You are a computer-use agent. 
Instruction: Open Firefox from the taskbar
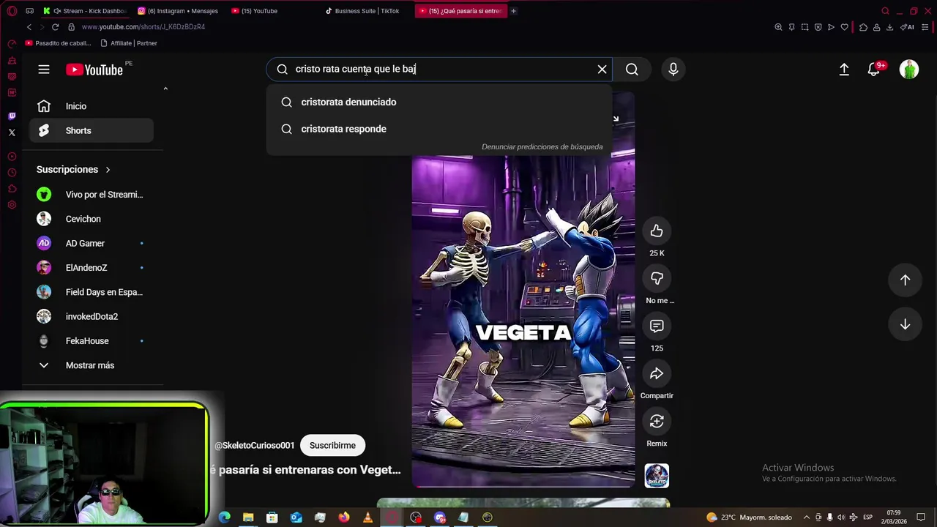[344, 517]
